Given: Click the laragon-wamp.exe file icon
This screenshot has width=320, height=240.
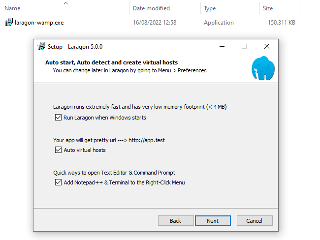Looking at the screenshot, I should [9, 22].
